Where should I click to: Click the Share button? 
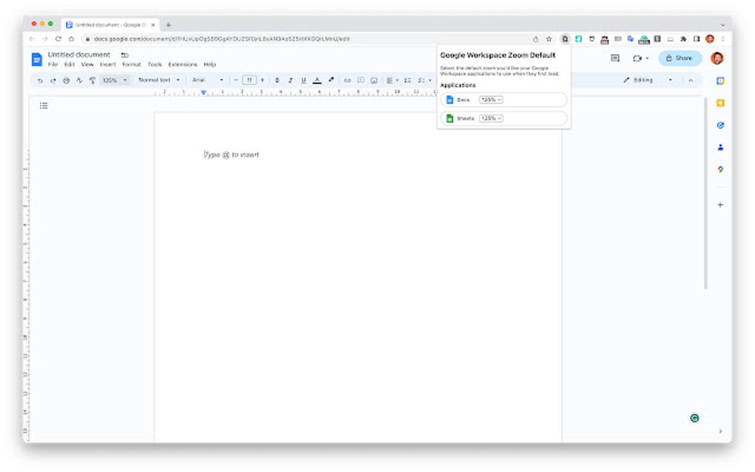679,58
